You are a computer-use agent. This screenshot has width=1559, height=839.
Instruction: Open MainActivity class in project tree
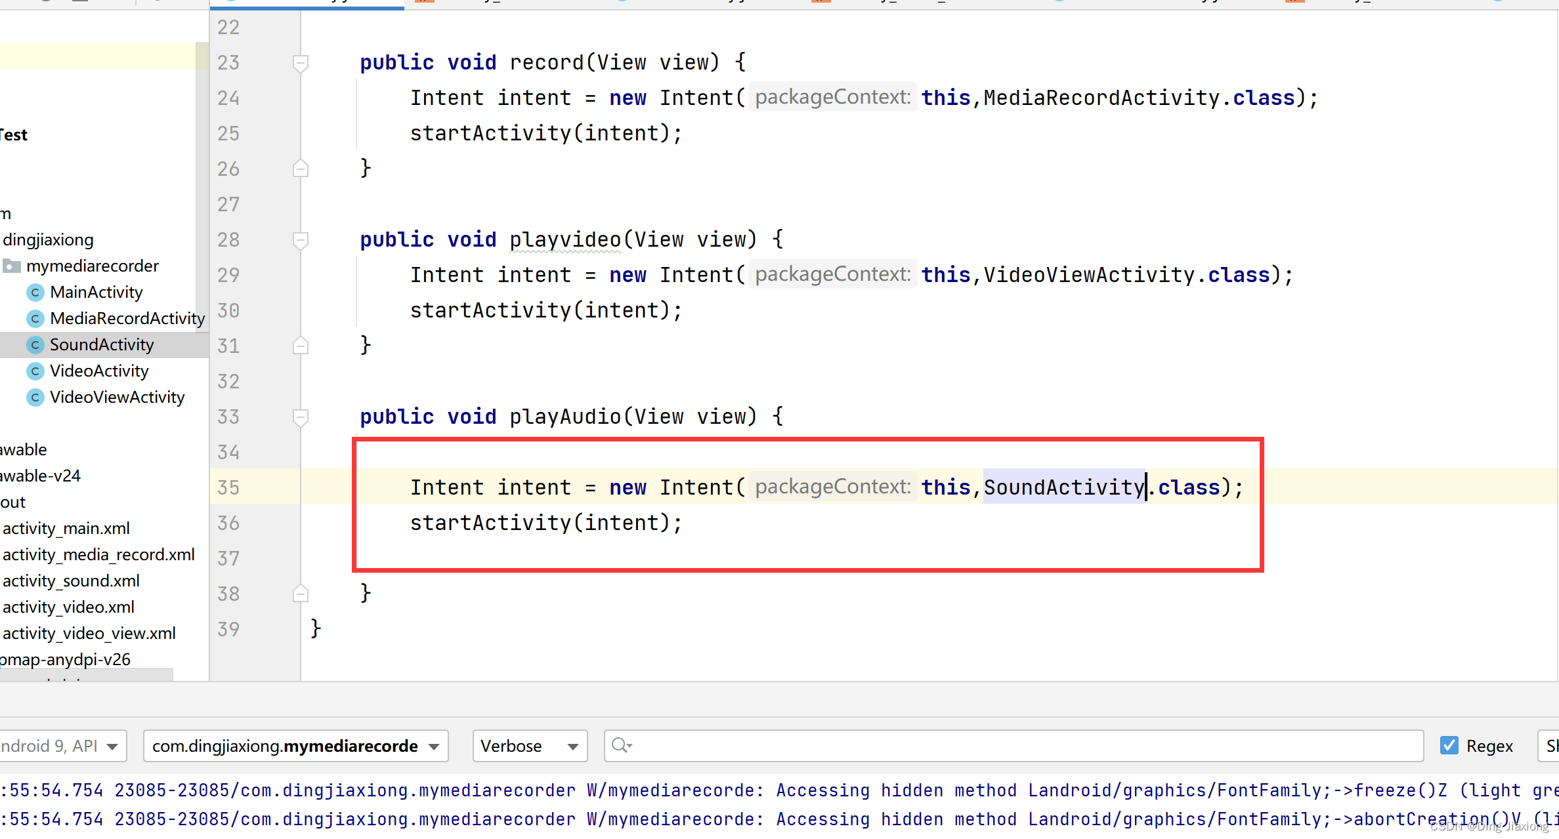(96, 292)
